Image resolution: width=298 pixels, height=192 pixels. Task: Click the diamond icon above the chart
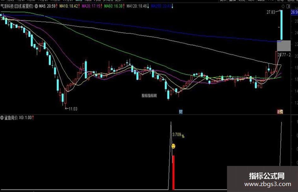283,6
